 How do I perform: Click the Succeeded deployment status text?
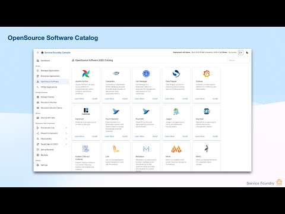click(x=233, y=52)
